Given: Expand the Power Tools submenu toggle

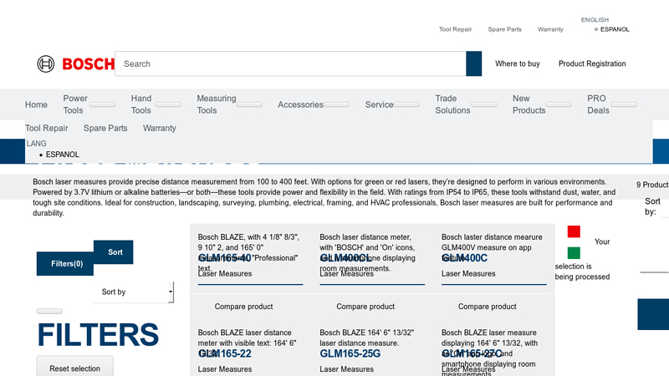Looking at the screenshot, I should 103,105.
